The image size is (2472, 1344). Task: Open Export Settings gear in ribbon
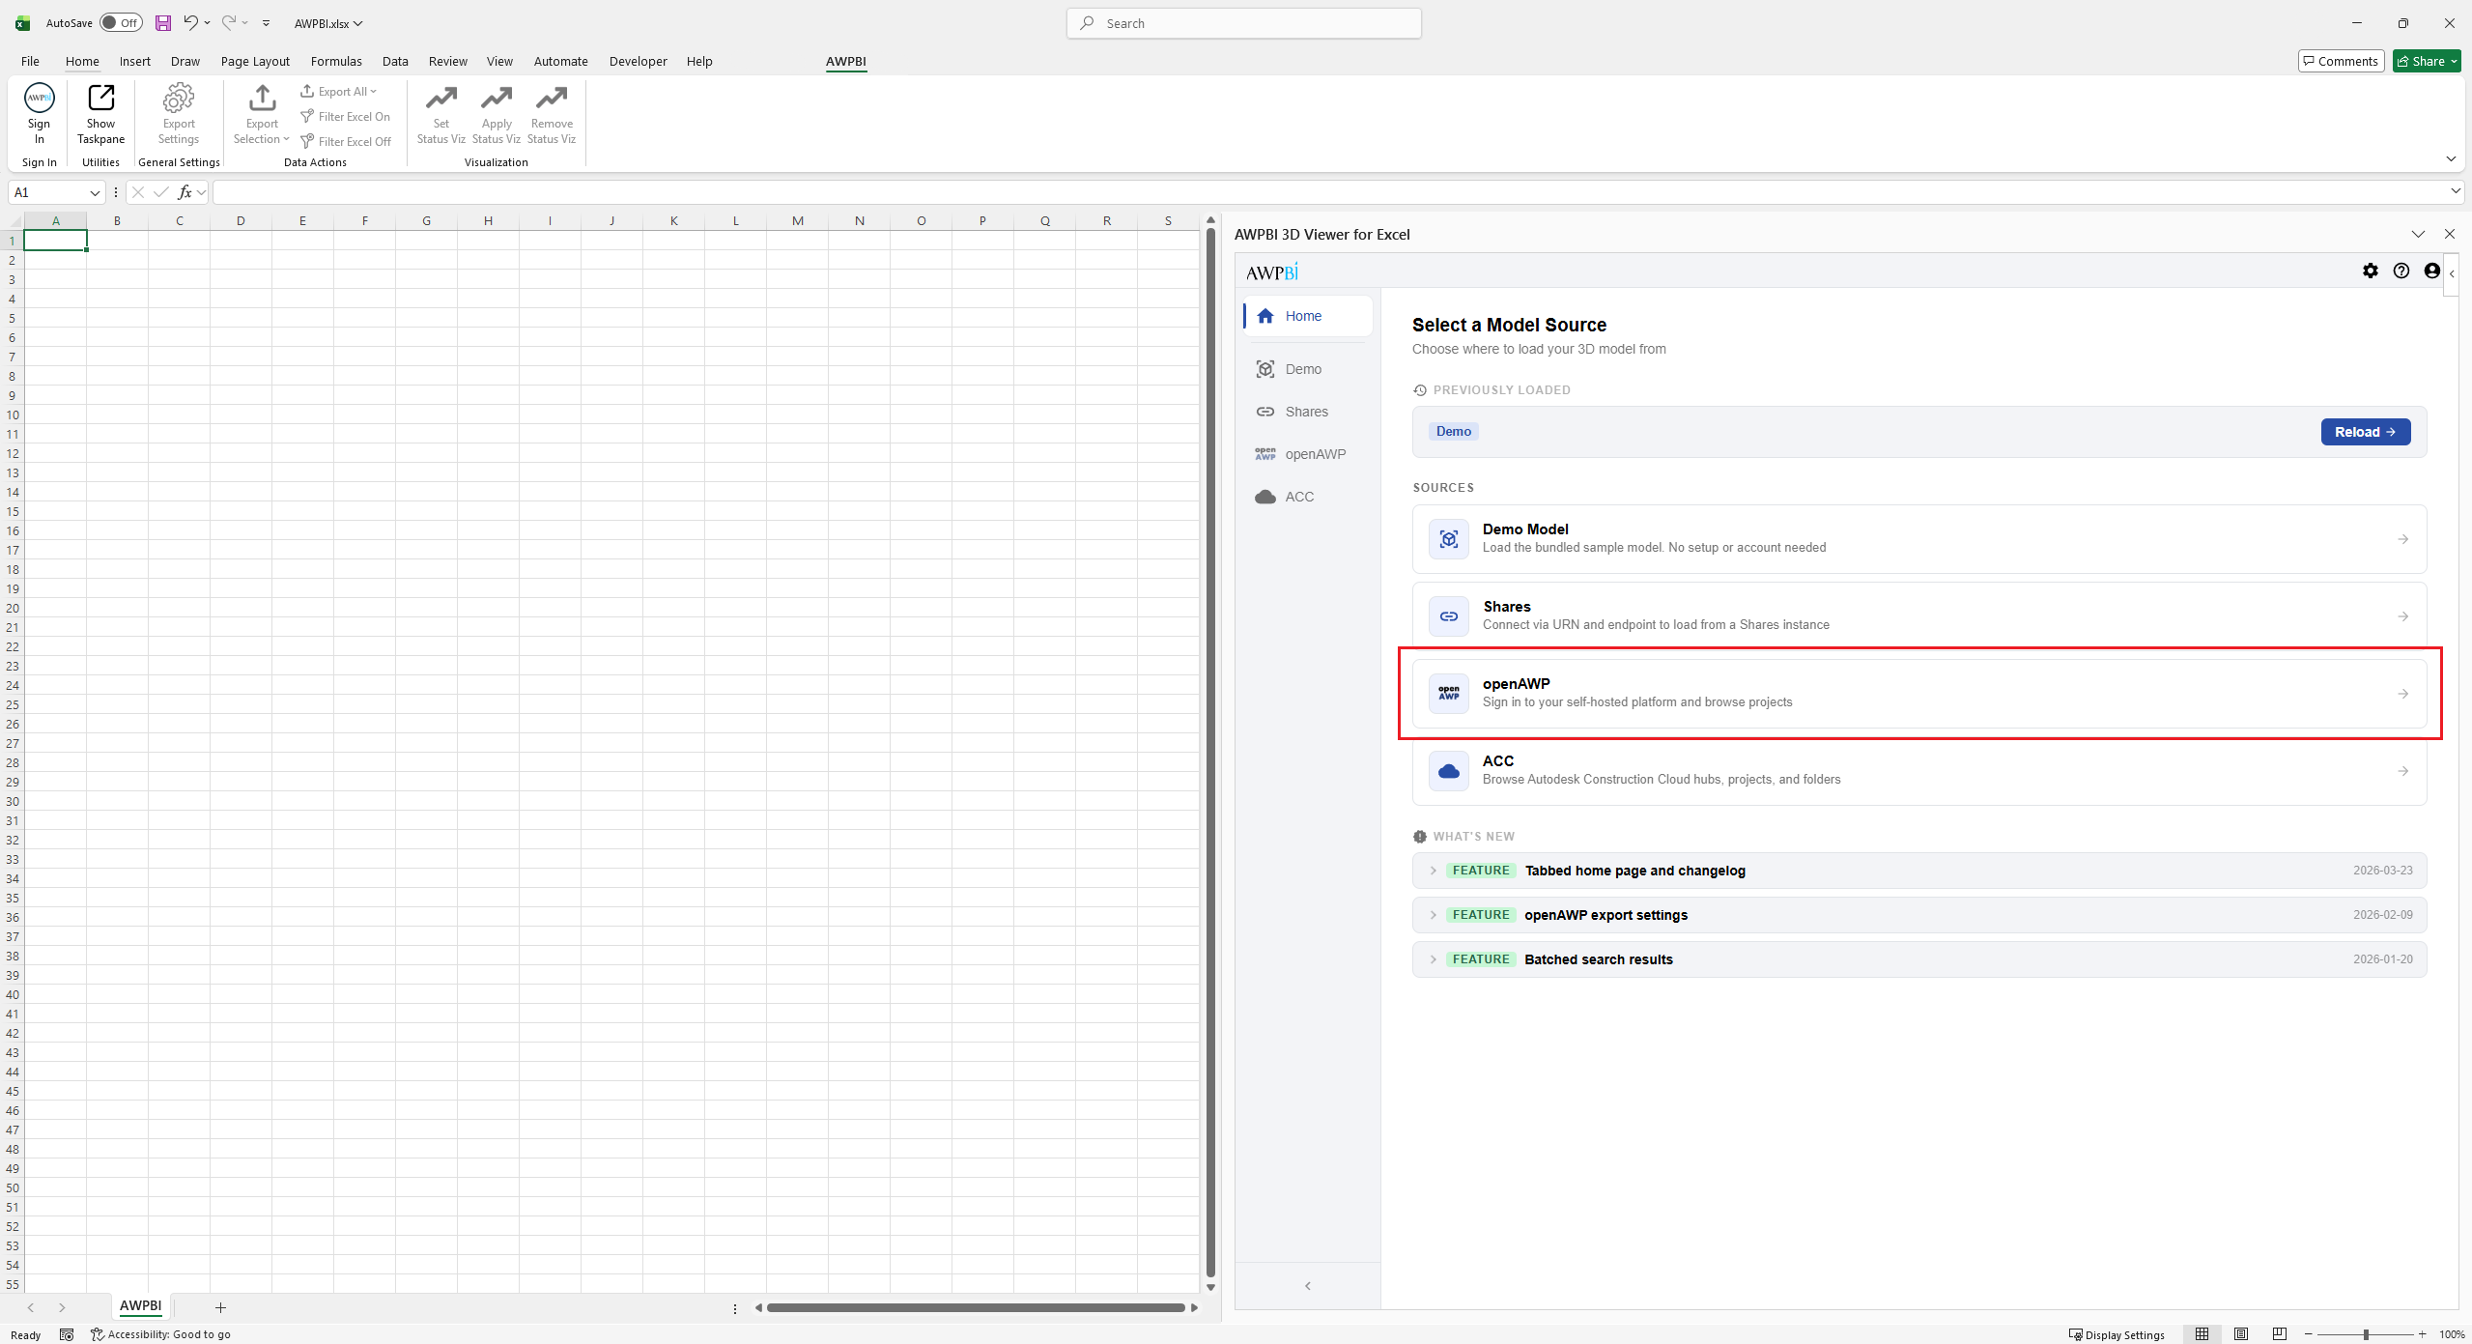tap(179, 98)
